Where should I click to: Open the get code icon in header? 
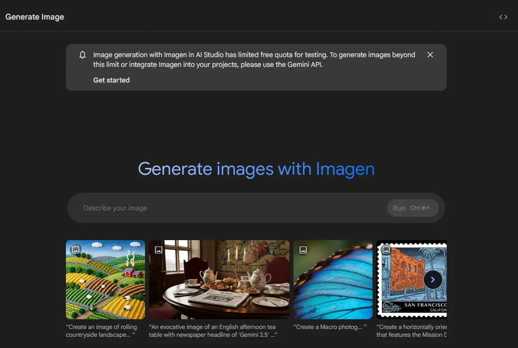503,17
